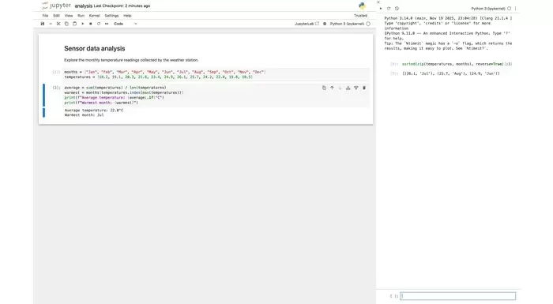Insert a cell below with the plus icon
Screen dimensions: 553x304
pyautogui.click(x=51, y=24)
